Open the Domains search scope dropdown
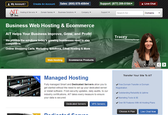 [x=152, y=13]
